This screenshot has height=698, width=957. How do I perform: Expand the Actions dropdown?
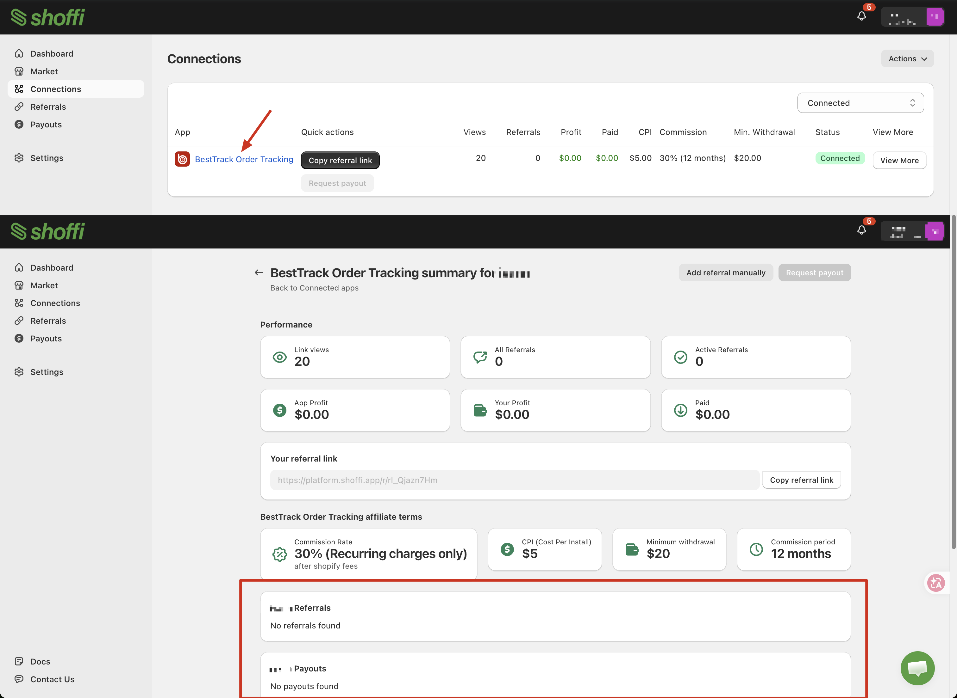coord(907,59)
